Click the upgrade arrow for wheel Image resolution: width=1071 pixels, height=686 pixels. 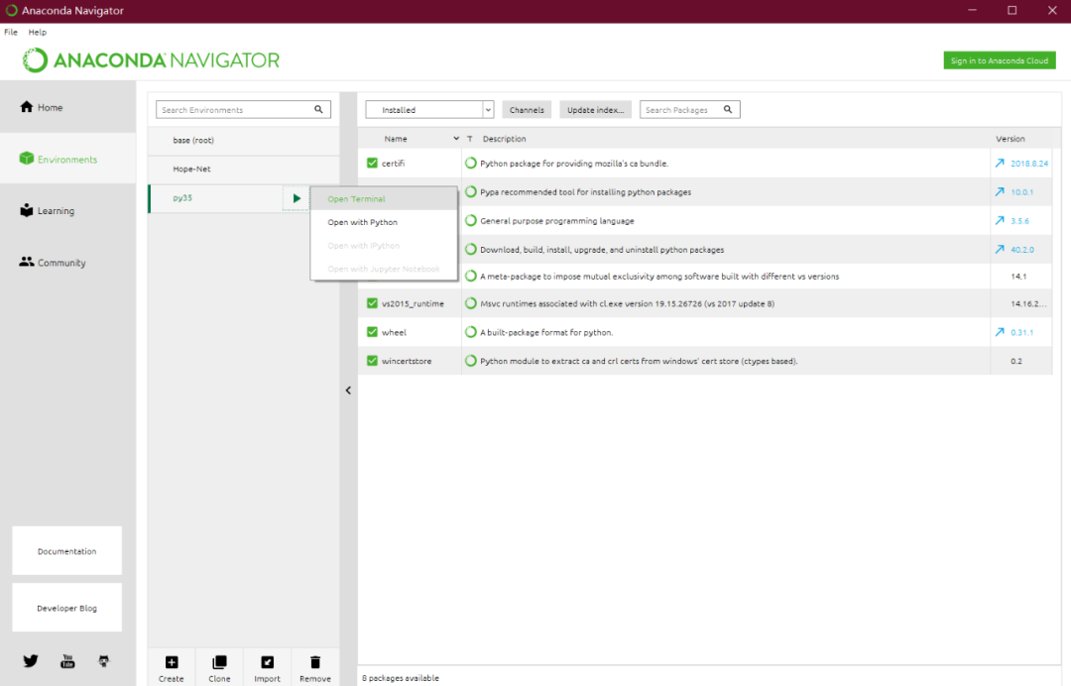(x=1000, y=332)
